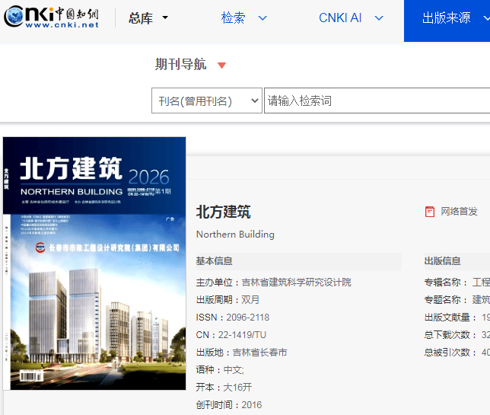Open the 总库 dropdown
The image size is (490, 415).
[x=148, y=18]
